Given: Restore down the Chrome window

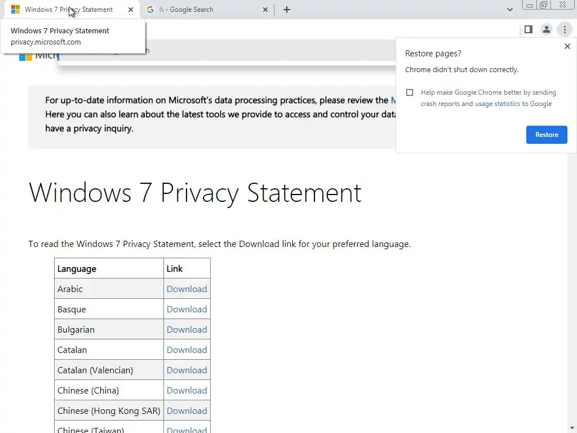Looking at the screenshot, I should pyautogui.click(x=544, y=5).
